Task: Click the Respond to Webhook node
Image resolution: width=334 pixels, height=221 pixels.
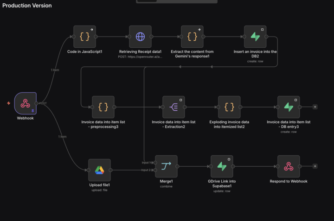Action: [x=289, y=166]
